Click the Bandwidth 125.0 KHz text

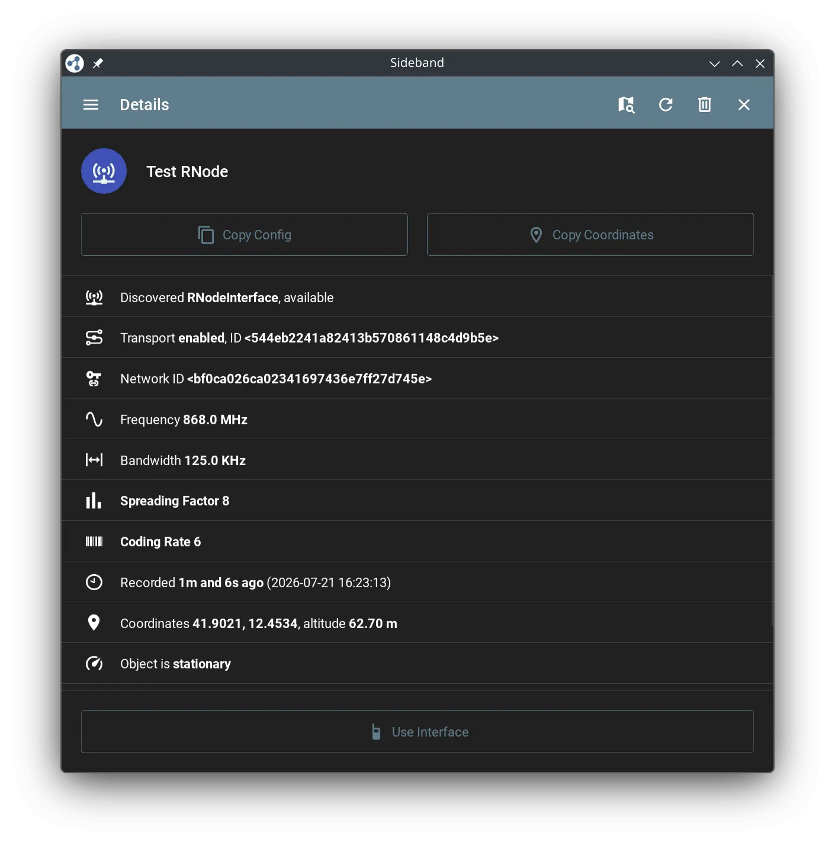coord(183,460)
